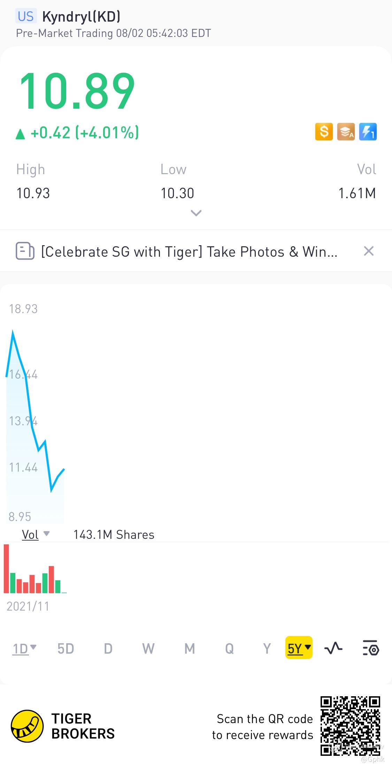
Task: Switch chart to 5D tab
Action: [x=66, y=649]
